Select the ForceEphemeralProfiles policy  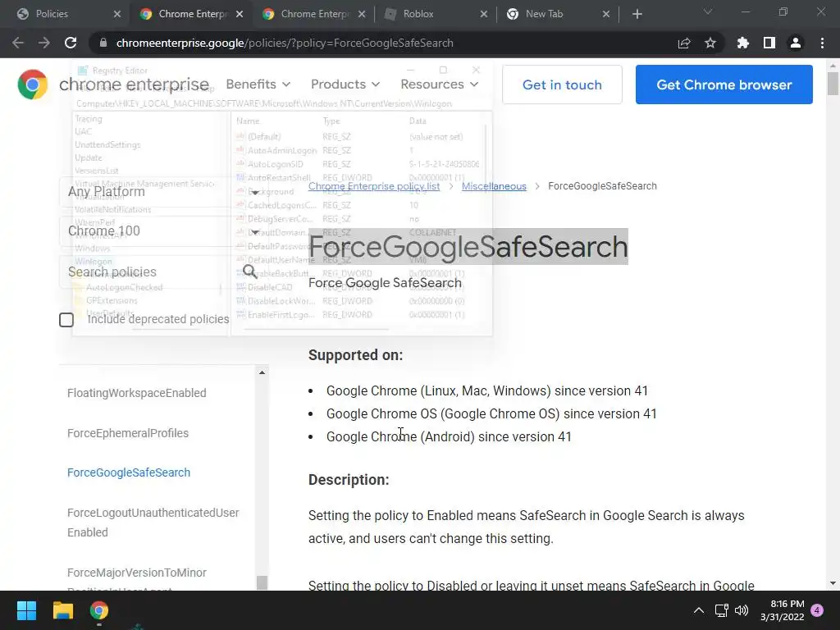(128, 433)
